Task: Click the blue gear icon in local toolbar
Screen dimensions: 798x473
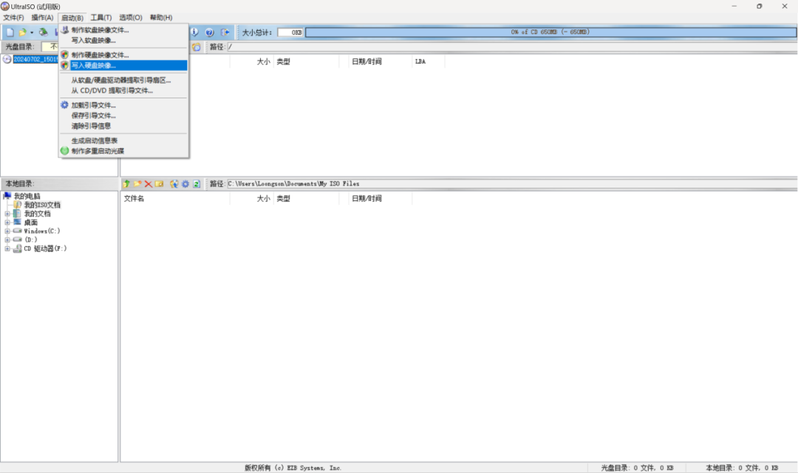Action: (x=185, y=184)
